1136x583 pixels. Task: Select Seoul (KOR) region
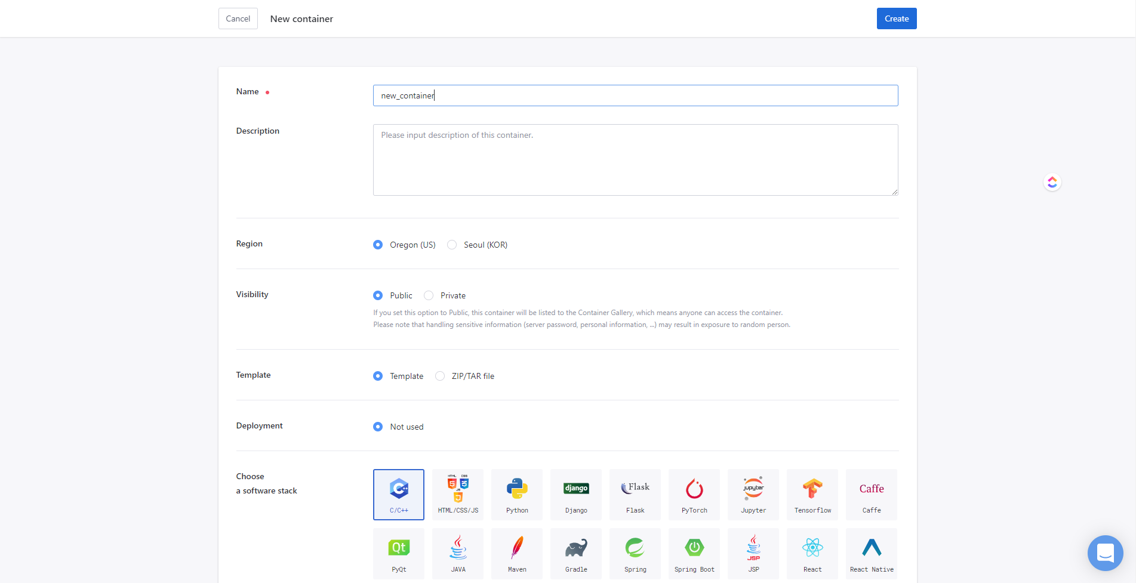452,245
